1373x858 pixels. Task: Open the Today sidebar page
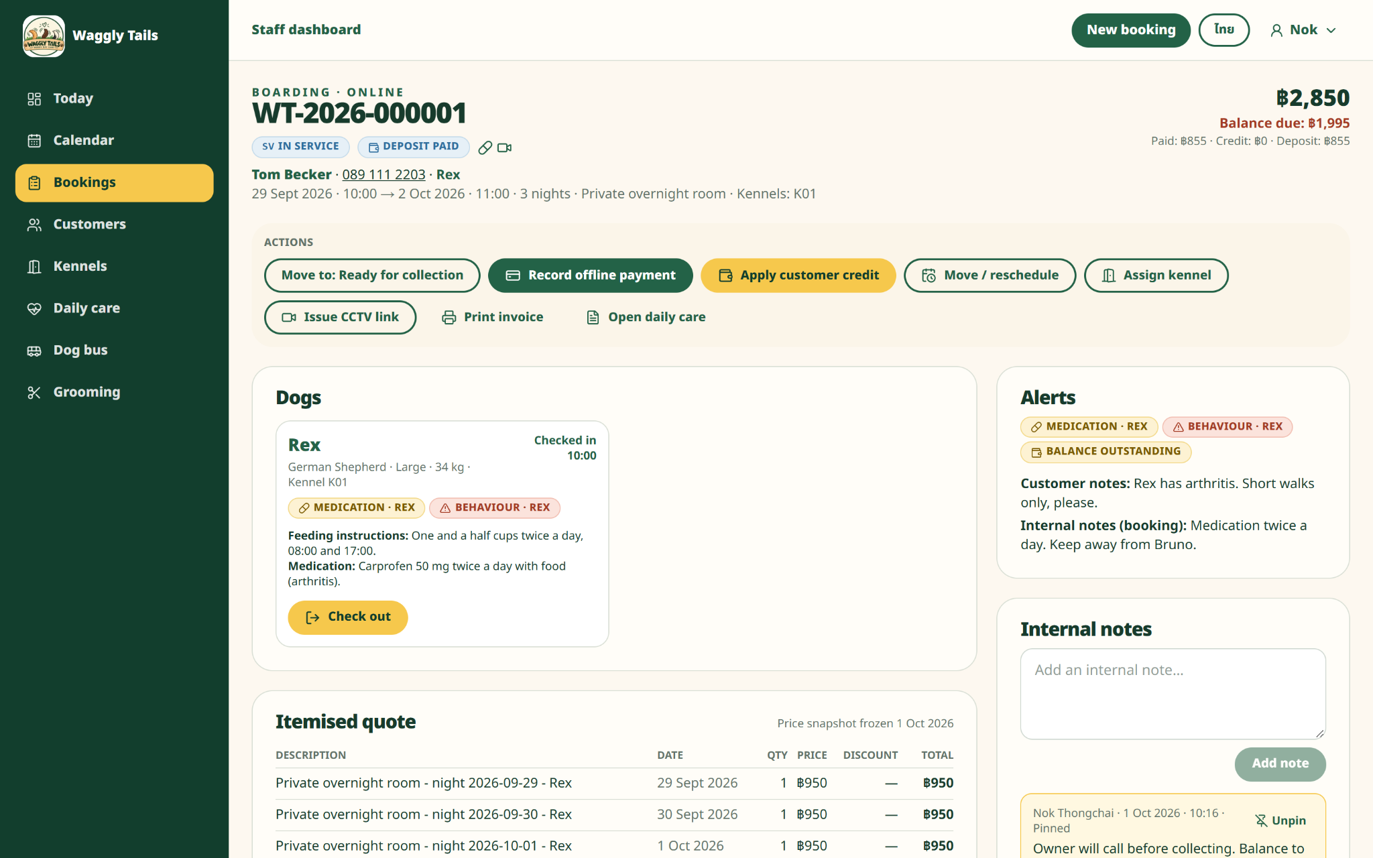coord(114,99)
